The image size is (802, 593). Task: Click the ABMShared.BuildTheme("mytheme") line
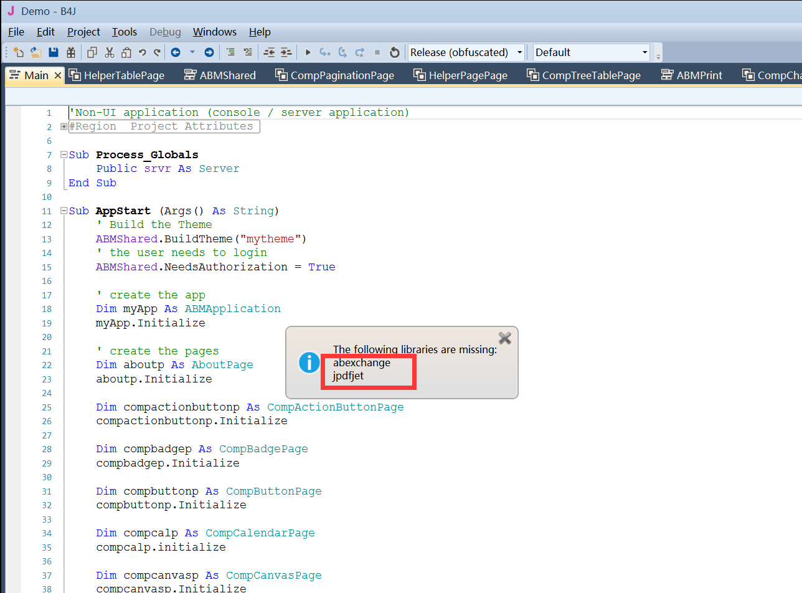[201, 239]
